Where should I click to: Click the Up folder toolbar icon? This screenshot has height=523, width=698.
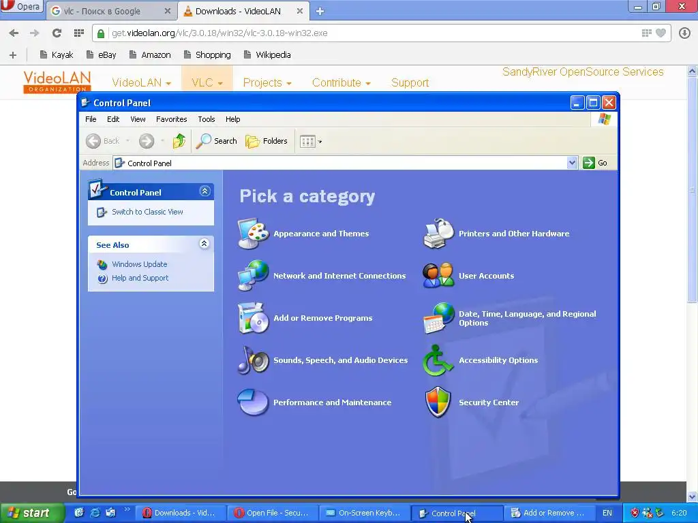179,141
